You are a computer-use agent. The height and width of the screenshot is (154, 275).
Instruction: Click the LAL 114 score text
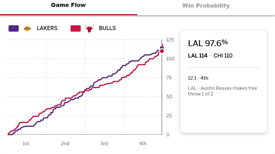(198, 56)
